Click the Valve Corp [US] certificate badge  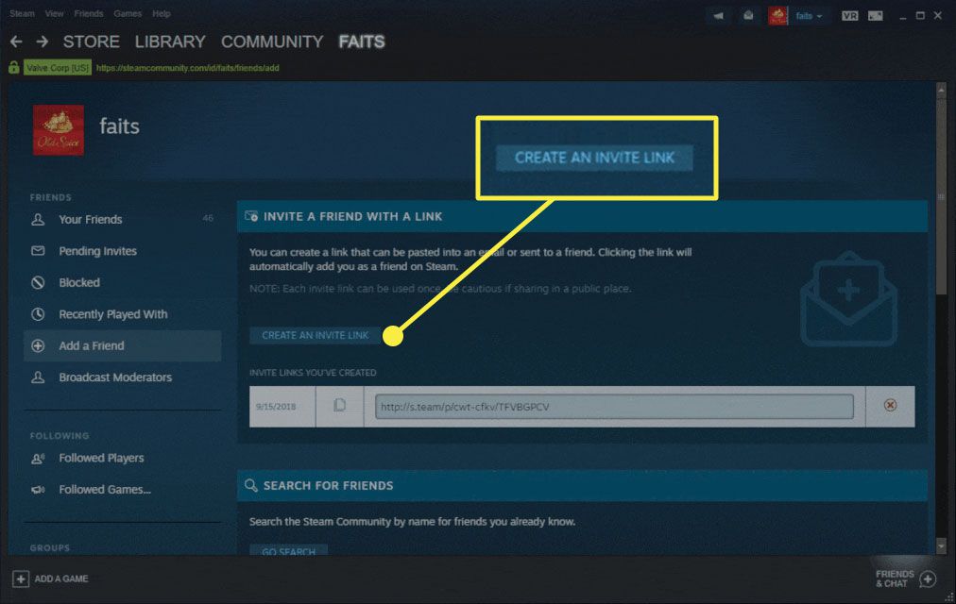click(x=58, y=68)
